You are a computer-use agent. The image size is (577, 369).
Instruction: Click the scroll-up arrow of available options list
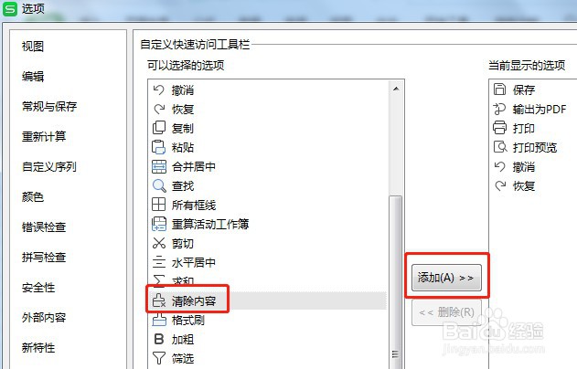pyautogui.click(x=396, y=89)
